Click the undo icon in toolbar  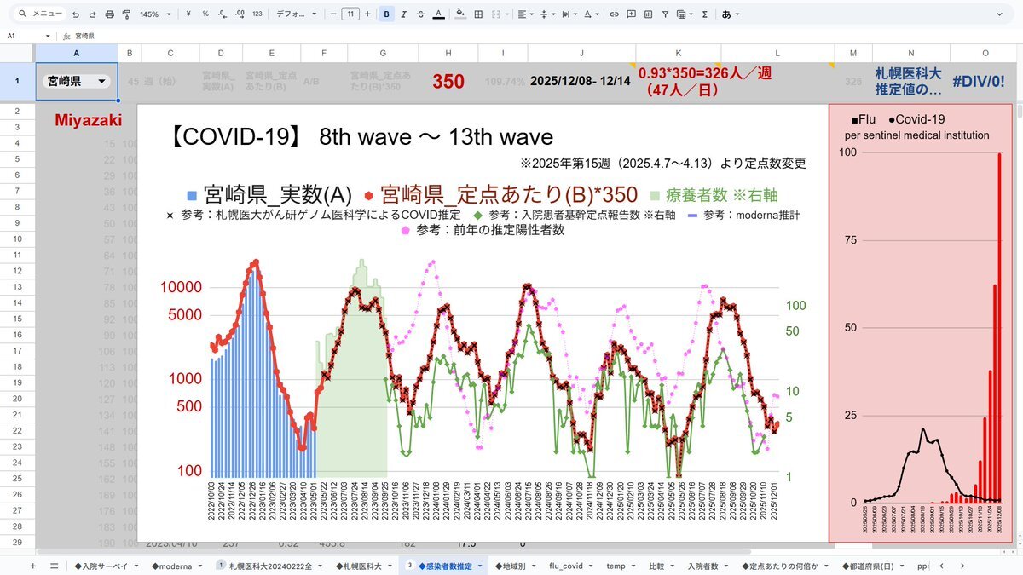[x=76, y=14]
